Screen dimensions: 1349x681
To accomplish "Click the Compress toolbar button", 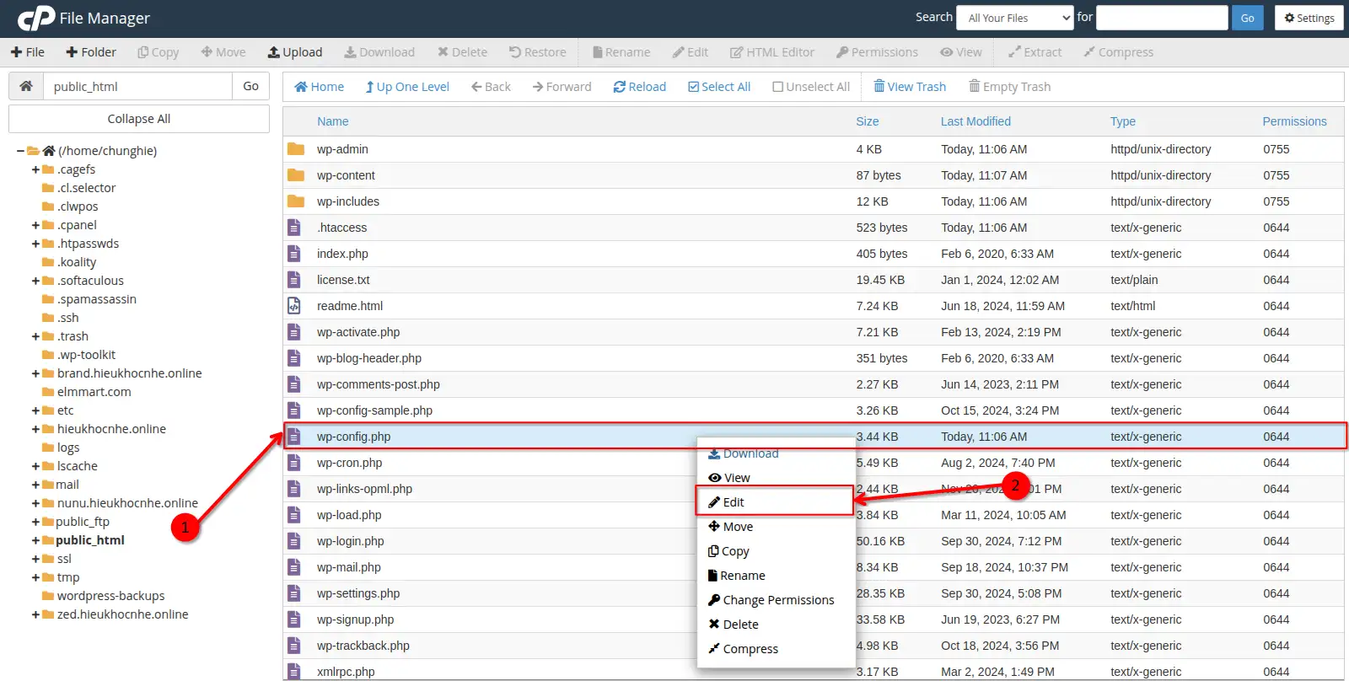I will tap(1118, 52).
